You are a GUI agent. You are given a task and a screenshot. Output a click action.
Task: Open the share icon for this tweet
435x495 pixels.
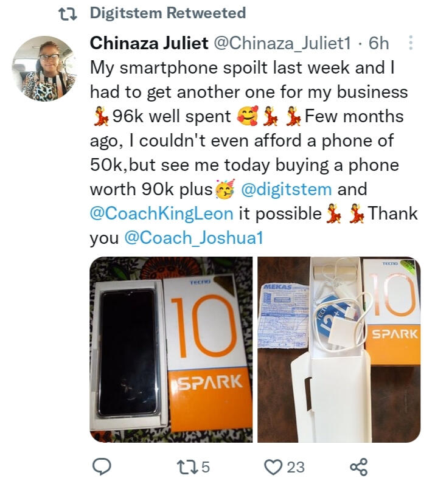point(359,467)
